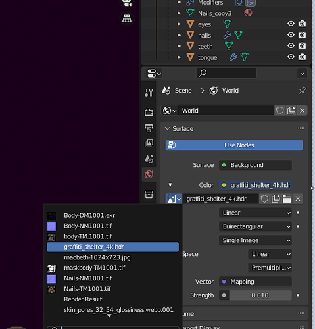The height and width of the screenshot is (329, 315).
Task: Click the nails modifier wrench icon
Action: tap(227, 35)
